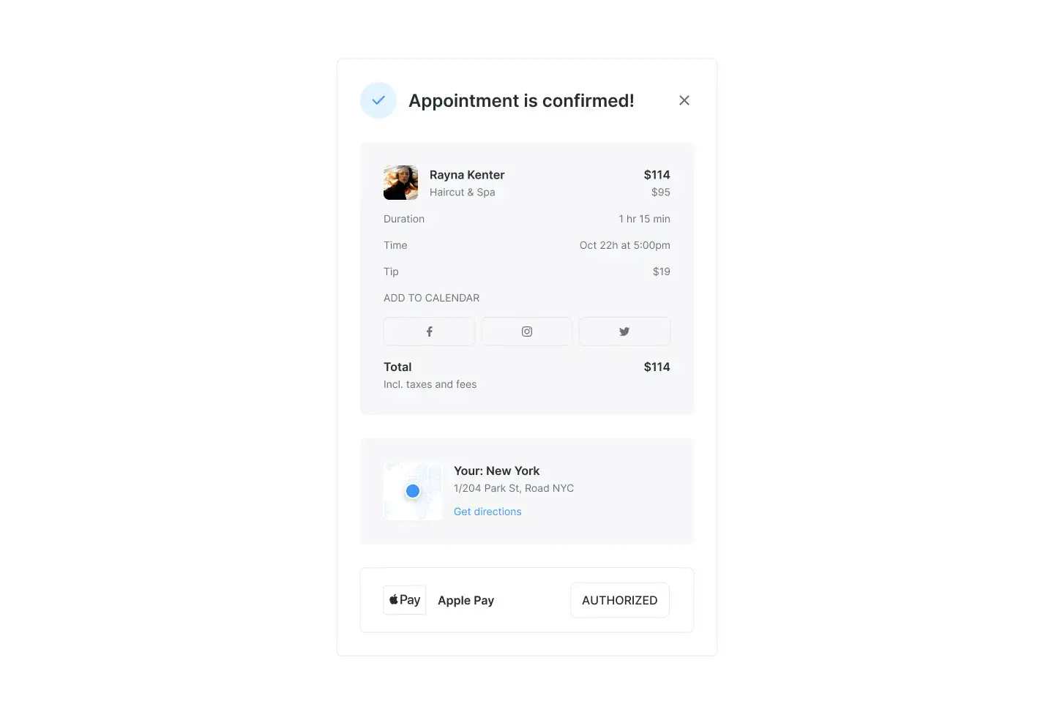
Task: Click the blue location dot on map
Action: pyautogui.click(x=413, y=491)
